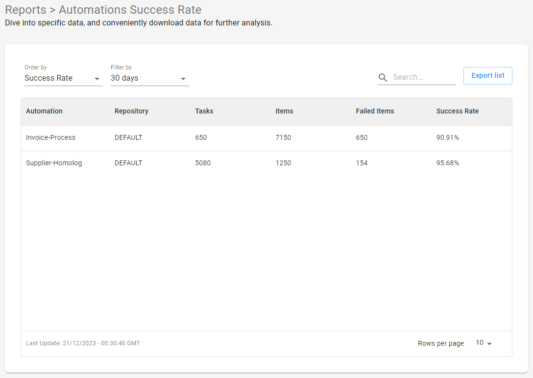The height and width of the screenshot is (378, 533).
Task: Click Invoice-Process tasks value 650
Action: click(x=201, y=137)
